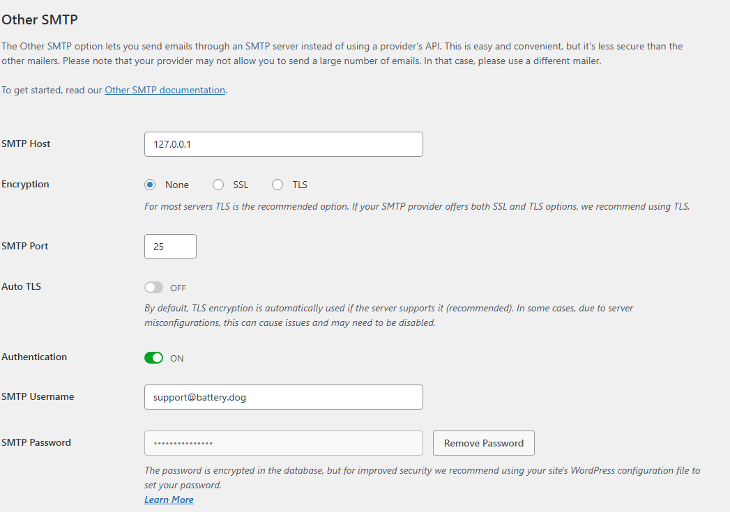Click the SMTP Username label

pos(38,396)
